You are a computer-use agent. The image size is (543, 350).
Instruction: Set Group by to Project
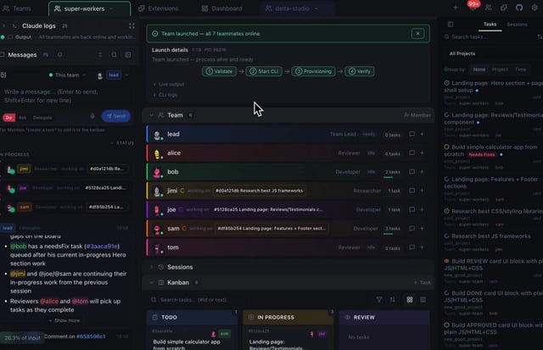500,69
